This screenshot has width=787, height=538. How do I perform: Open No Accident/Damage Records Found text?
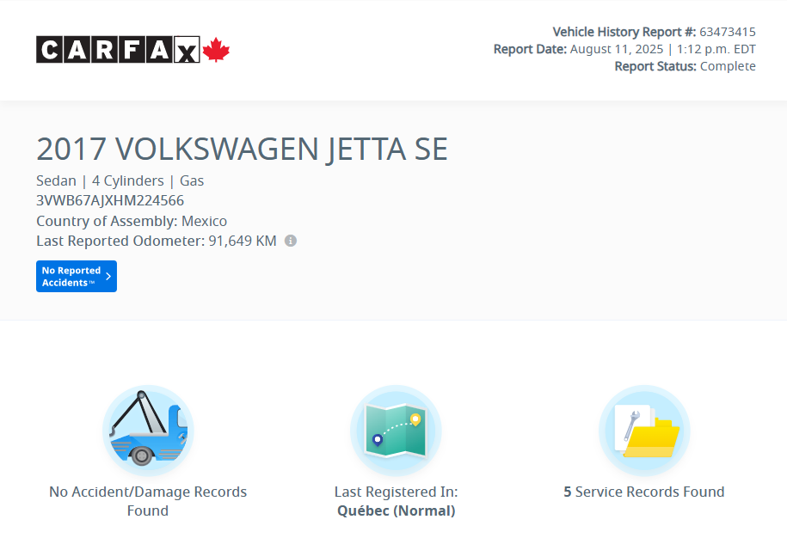click(148, 501)
